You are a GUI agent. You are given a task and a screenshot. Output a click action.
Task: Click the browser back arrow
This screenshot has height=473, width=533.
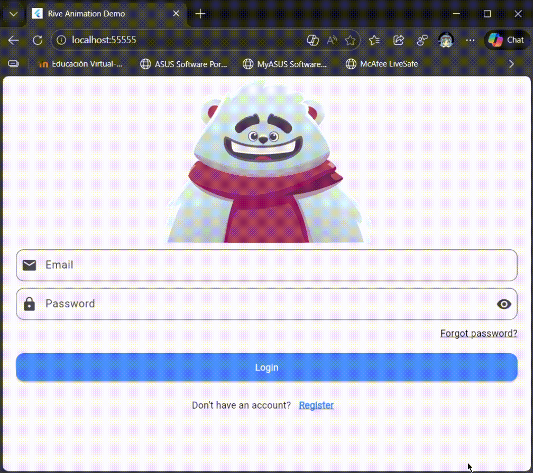click(x=14, y=40)
